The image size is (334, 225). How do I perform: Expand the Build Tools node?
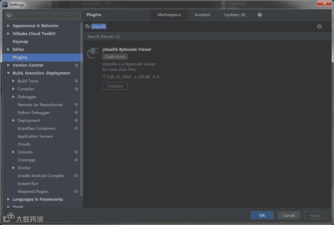(13, 81)
